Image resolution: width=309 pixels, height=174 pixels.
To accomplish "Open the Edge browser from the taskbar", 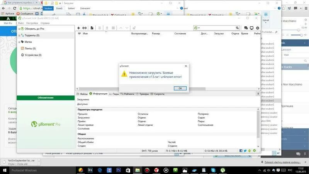I will tap(100, 170).
